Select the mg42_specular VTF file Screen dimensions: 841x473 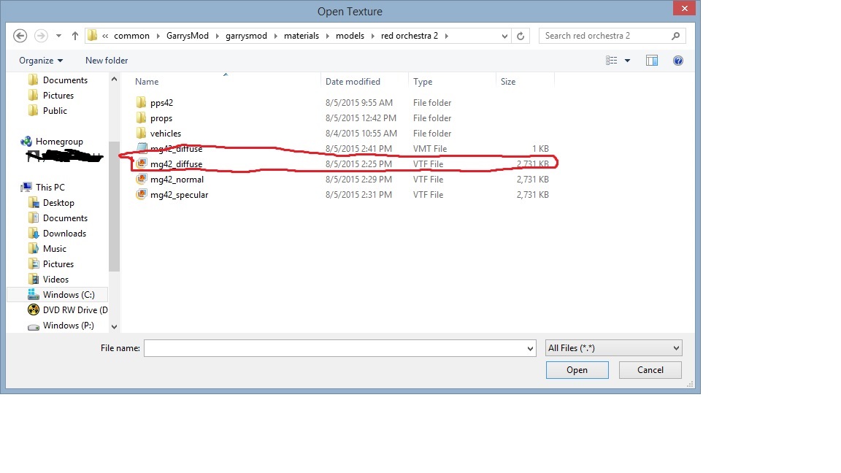pos(179,195)
